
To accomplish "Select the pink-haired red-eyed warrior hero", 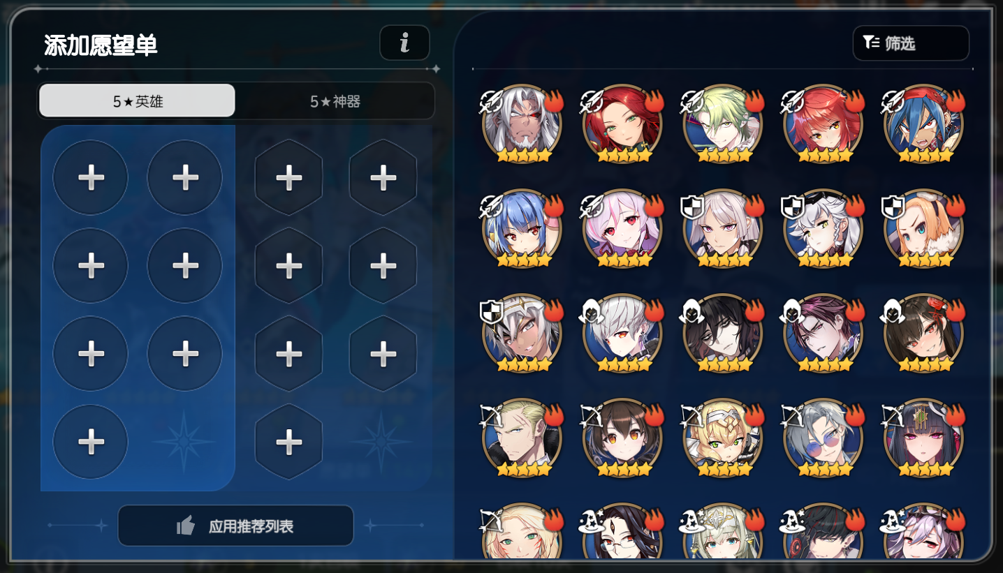I will click(x=622, y=229).
